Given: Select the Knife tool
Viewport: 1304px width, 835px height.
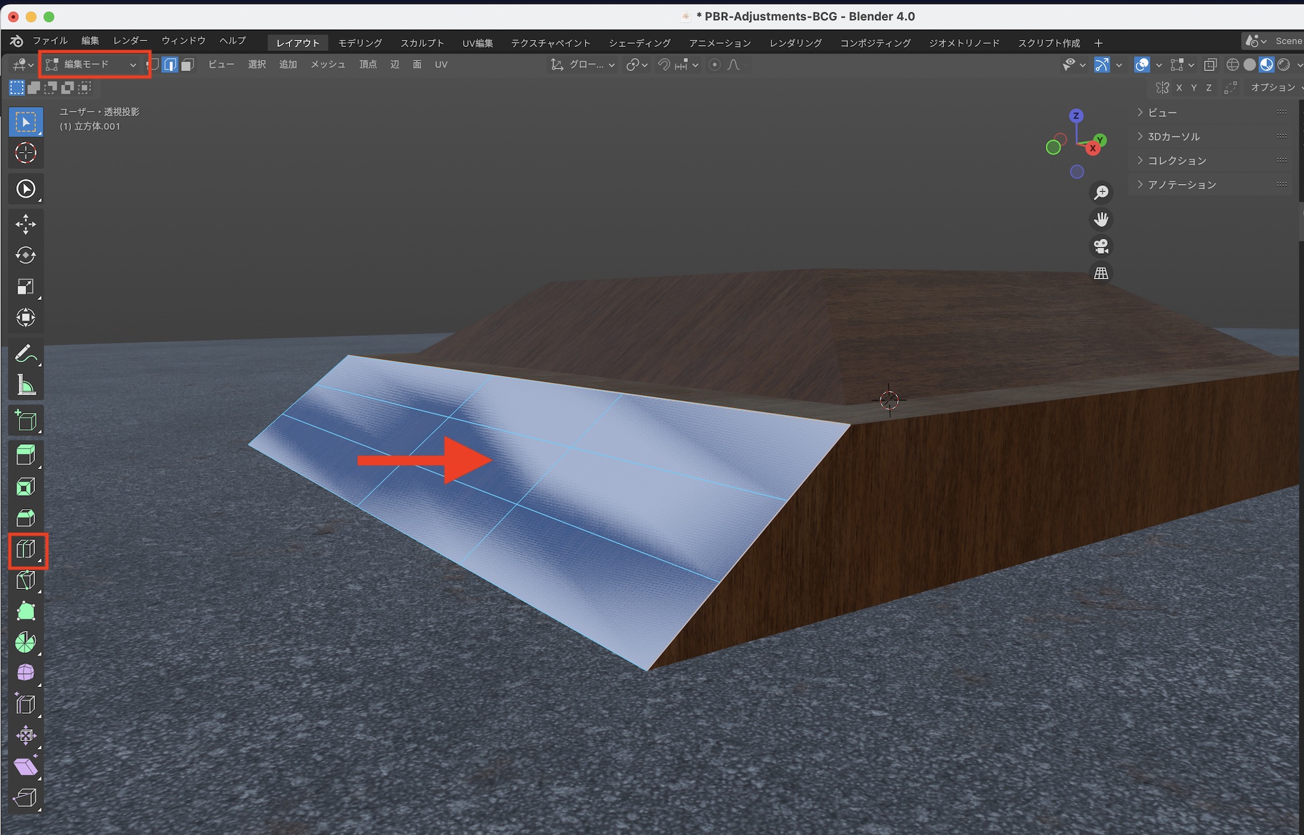Looking at the screenshot, I should pyautogui.click(x=25, y=580).
